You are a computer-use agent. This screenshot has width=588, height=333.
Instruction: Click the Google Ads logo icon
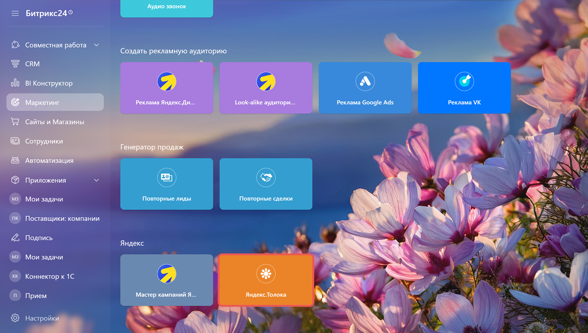pos(365,81)
